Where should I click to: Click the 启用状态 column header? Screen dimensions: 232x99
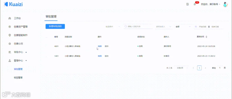click(141, 37)
